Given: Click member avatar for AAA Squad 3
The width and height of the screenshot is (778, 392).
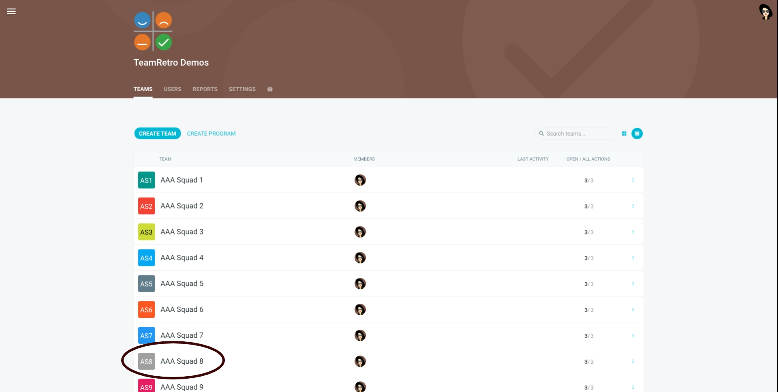Looking at the screenshot, I should pos(360,232).
